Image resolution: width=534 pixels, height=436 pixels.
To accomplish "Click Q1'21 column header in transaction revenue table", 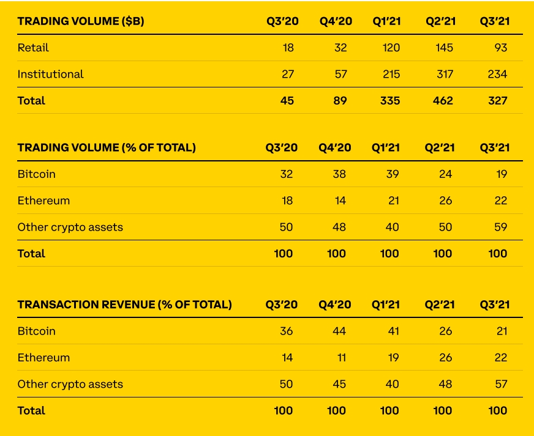I will 386,305.
